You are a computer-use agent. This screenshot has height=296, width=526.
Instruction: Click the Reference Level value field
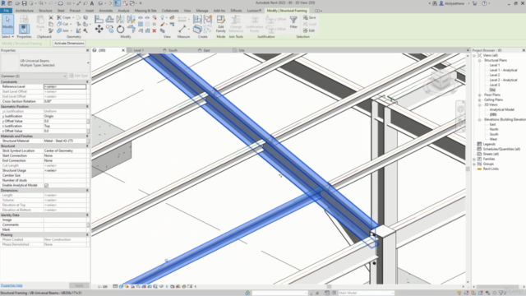65,86
